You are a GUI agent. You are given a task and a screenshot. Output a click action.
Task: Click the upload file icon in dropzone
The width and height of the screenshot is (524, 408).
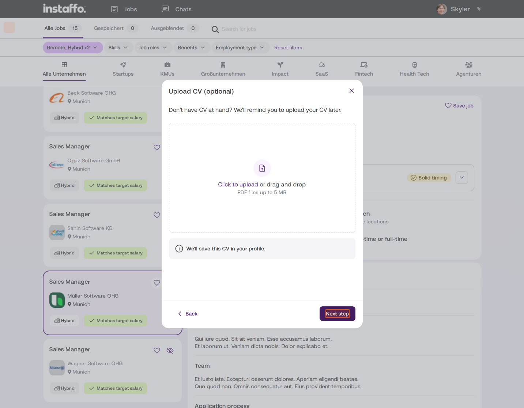coord(262,168)
